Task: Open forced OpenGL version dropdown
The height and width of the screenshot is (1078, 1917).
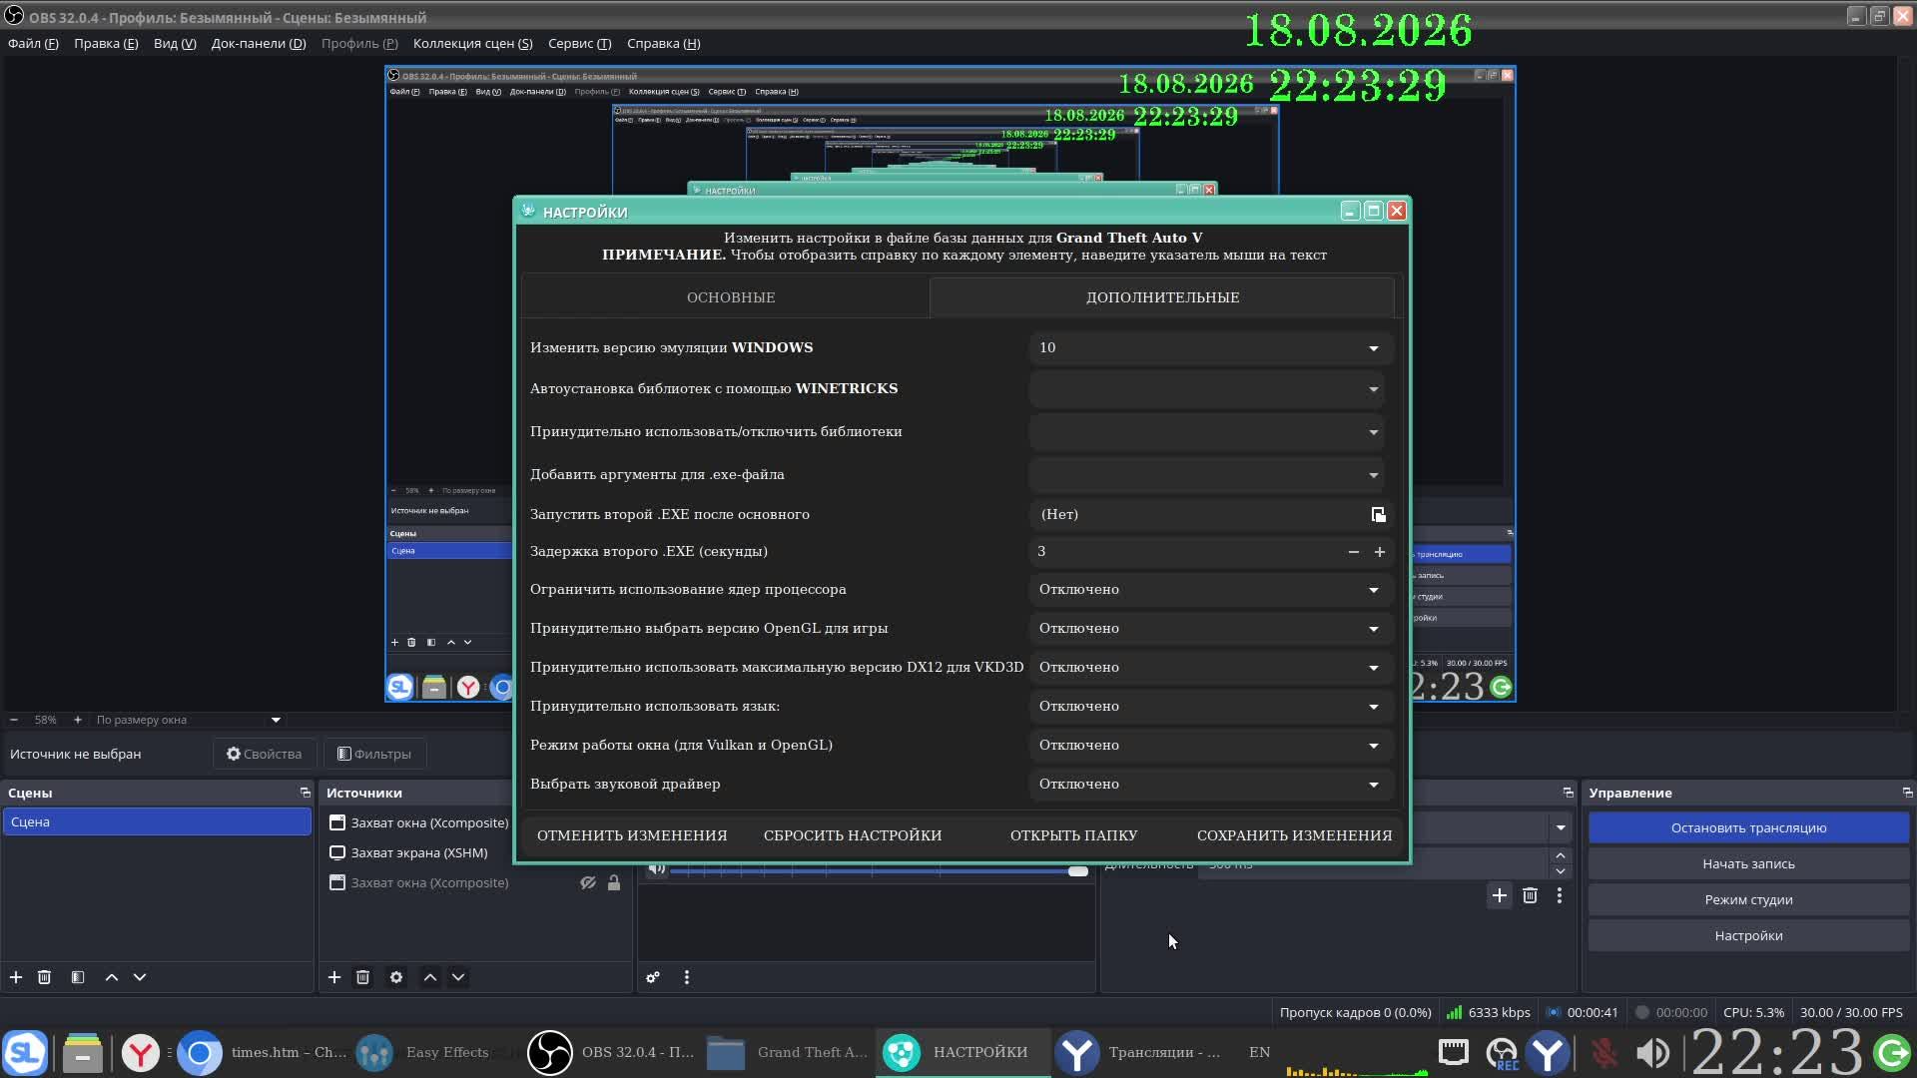Action: pos(1211,629)
